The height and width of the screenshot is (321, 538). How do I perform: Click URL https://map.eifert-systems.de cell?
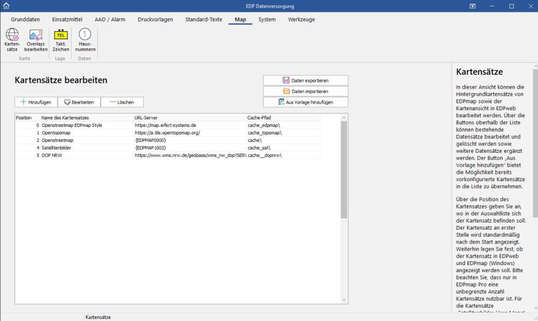pyautogui.click(x=190, y=125)
